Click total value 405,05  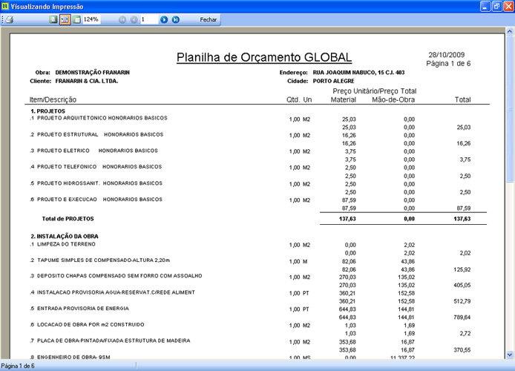tap(462, 286)
